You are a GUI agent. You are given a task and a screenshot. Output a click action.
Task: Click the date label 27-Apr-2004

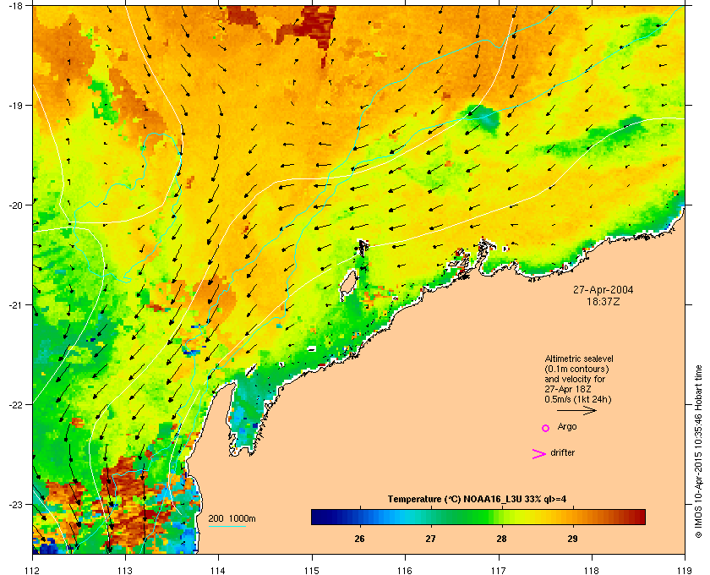click(x=603, y=290)
